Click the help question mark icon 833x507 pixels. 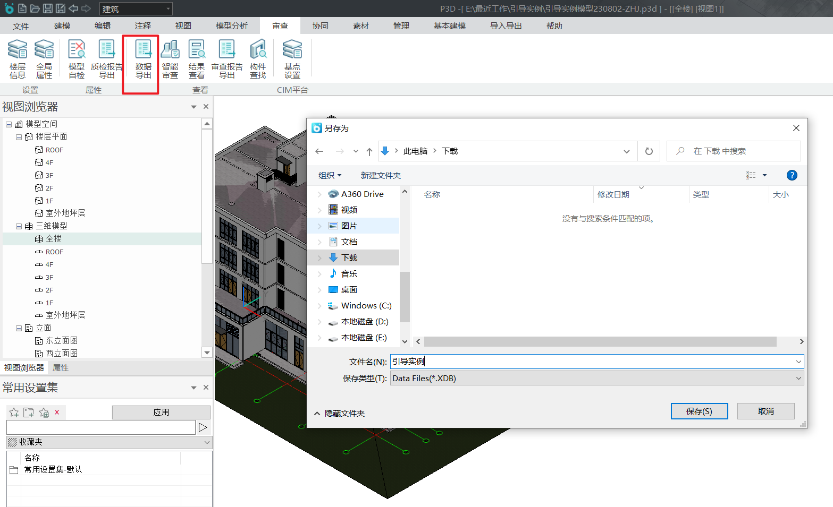click(792, 175)
